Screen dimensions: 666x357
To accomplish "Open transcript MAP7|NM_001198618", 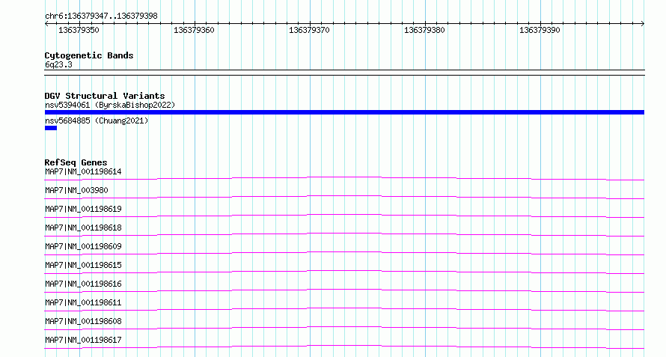I will coord(83,228).
